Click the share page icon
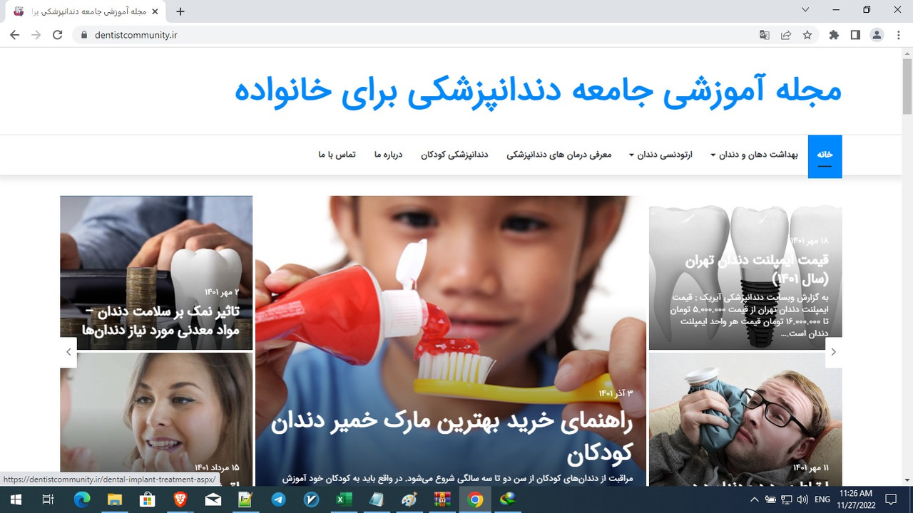The image size is (913, 513). click(786, 35)
